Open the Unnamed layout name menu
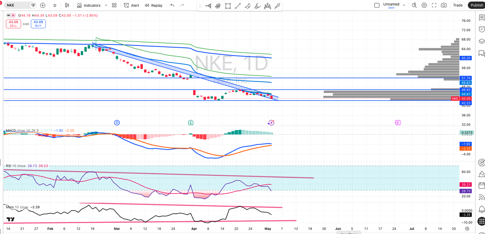Image resolution: width=485 pixels, height=234 pixels. coord(391,4)
